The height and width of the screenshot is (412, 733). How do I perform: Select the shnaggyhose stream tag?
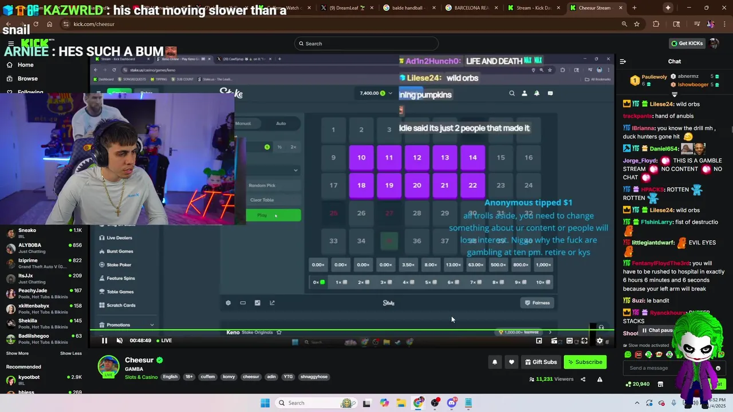click(x=314, y=377)
